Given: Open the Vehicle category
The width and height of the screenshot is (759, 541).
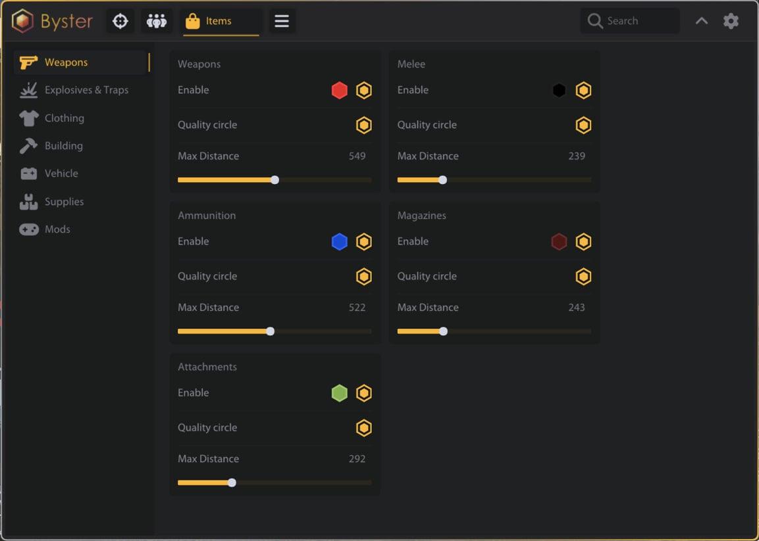Looking at the screenshot, I should [61, 174].
